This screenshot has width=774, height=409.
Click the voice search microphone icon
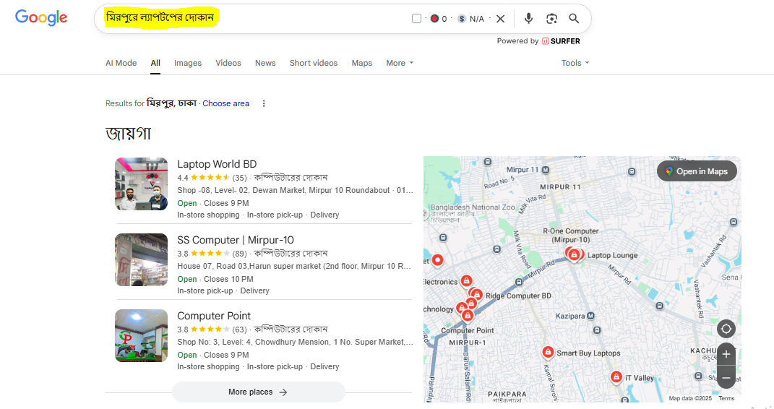[529, 19]
